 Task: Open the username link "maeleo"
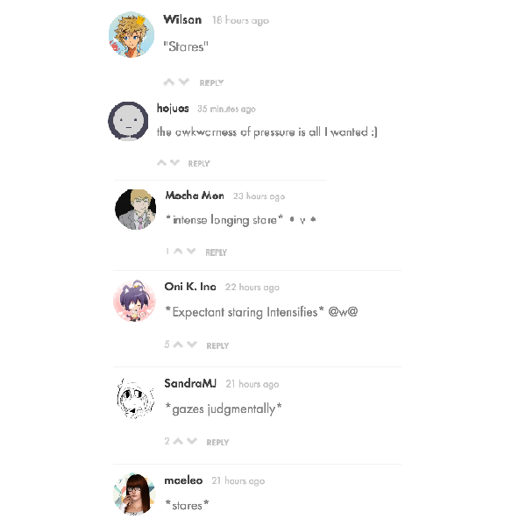(x=183, y=480)
